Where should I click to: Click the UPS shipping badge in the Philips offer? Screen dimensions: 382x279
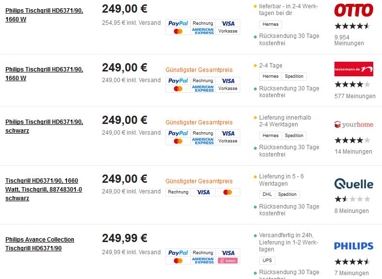pyautogui.click(x=267, y=261)
